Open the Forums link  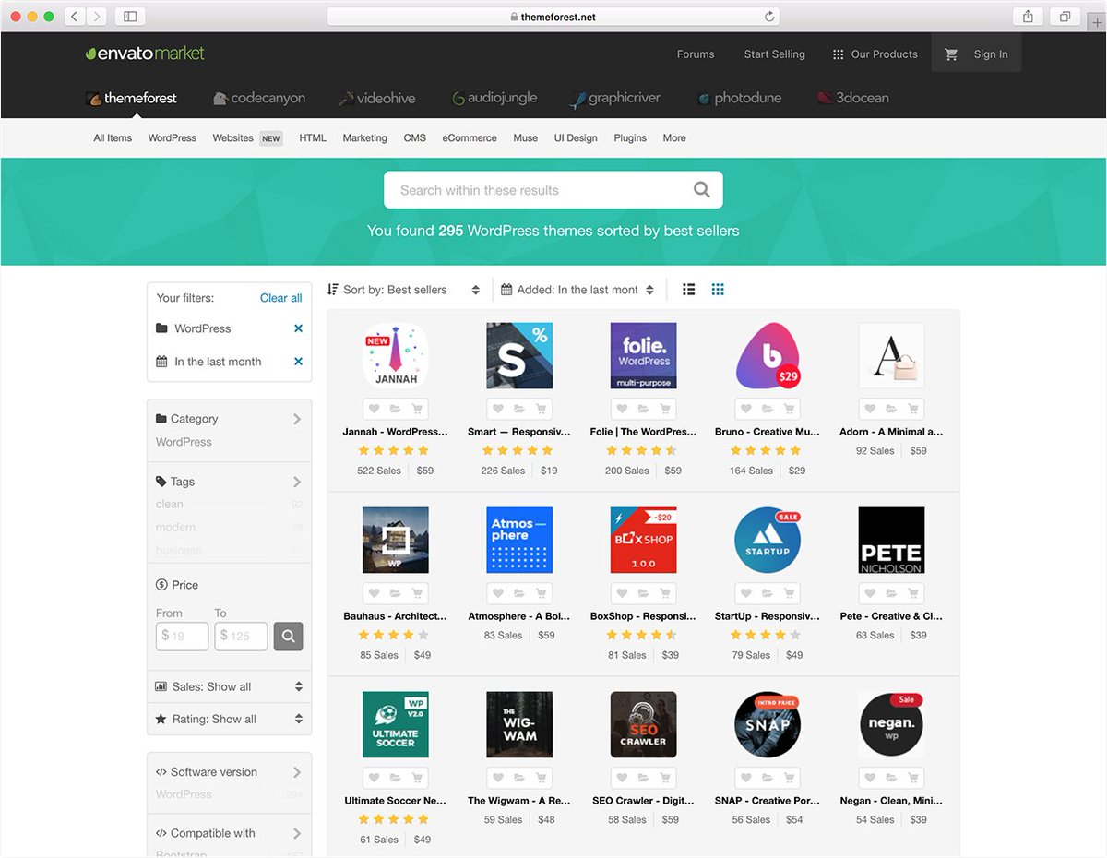click(696, 54)
